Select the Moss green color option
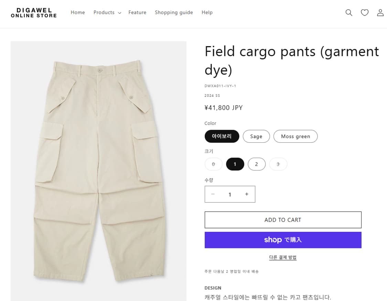This screenshot has height=301, width=387. 295,136
